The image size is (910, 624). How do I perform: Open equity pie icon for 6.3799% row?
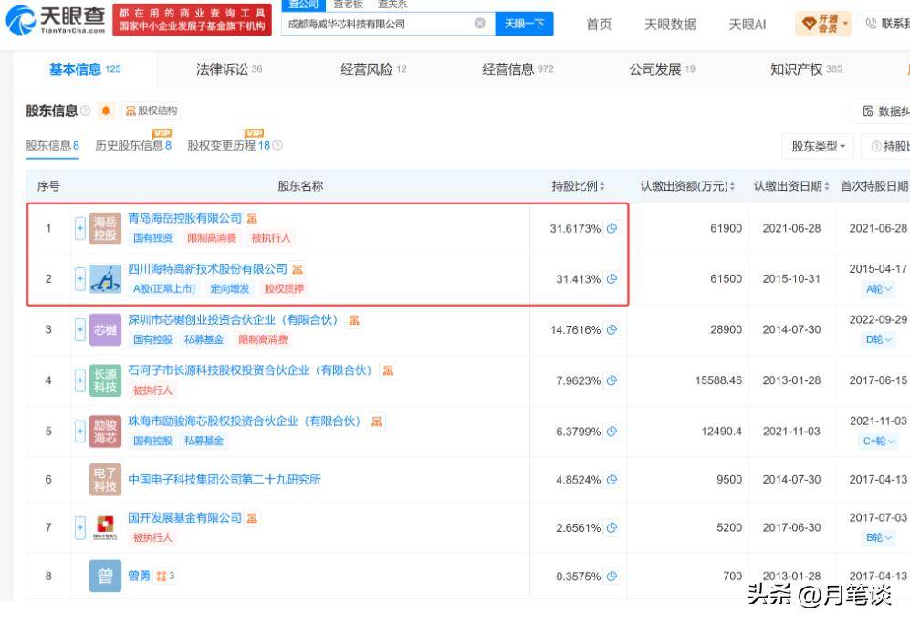pyautogui.click(x=612, y=432)
